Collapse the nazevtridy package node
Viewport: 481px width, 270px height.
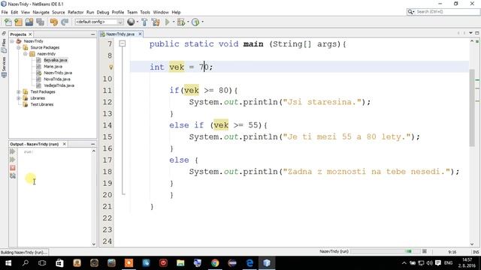26,54
